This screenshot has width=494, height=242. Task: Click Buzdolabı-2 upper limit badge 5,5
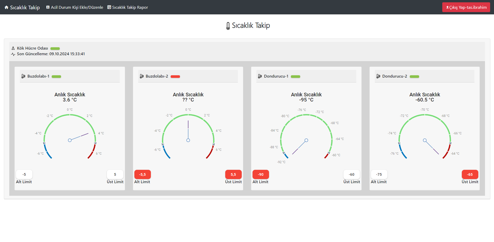[x=233, y=174]
